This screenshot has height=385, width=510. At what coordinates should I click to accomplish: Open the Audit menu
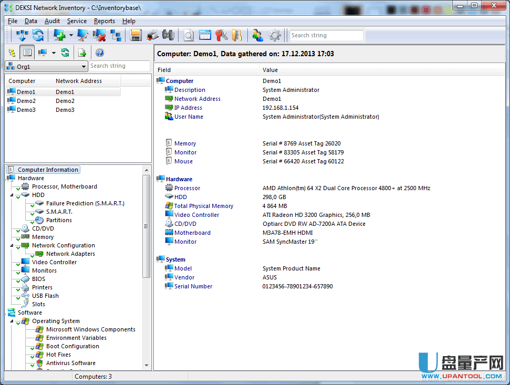52,21
